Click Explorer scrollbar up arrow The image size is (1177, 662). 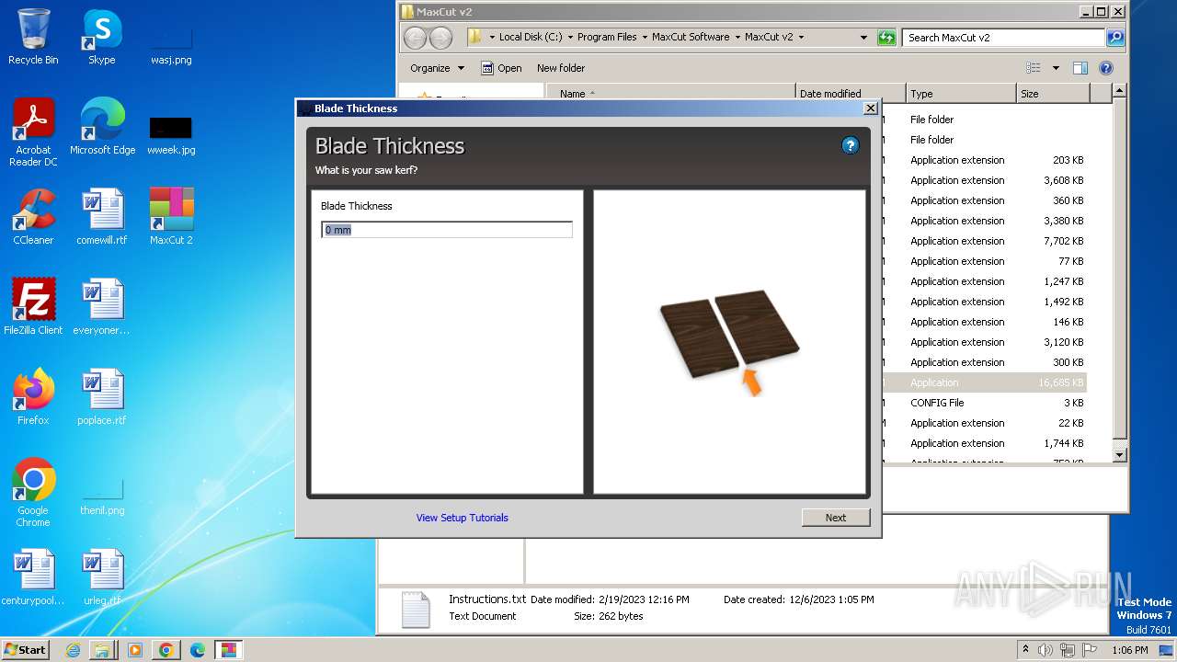click(x=1119, y=91)
